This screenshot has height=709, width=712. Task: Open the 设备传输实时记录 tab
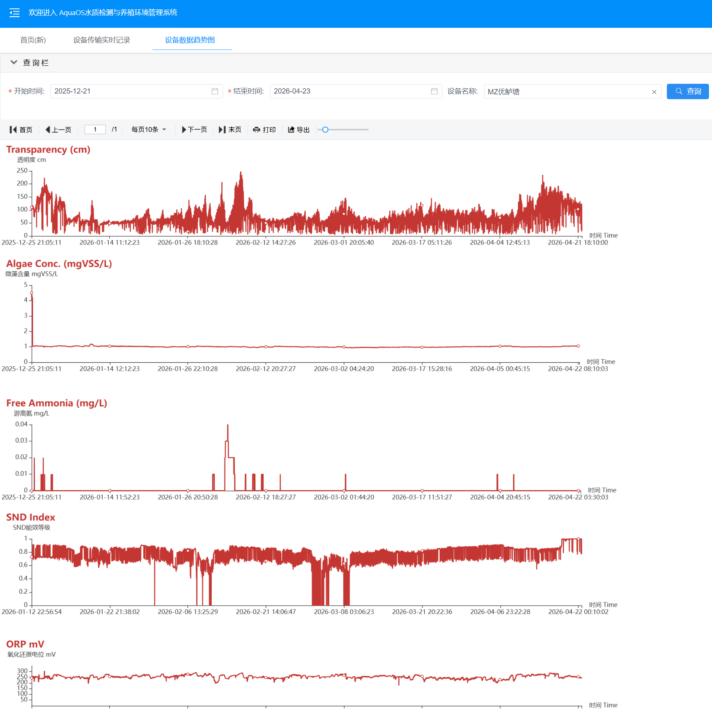(101, 40)
